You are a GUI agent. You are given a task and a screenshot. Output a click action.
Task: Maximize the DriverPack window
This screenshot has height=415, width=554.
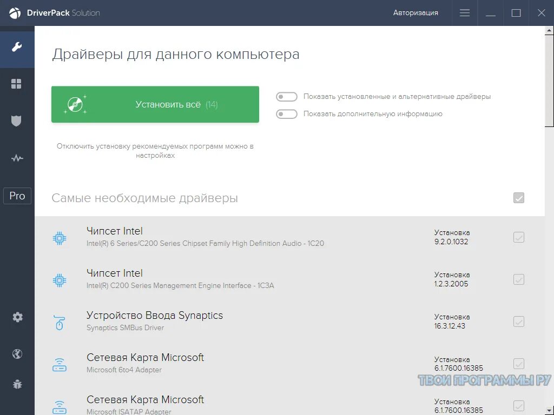[516, 13]
